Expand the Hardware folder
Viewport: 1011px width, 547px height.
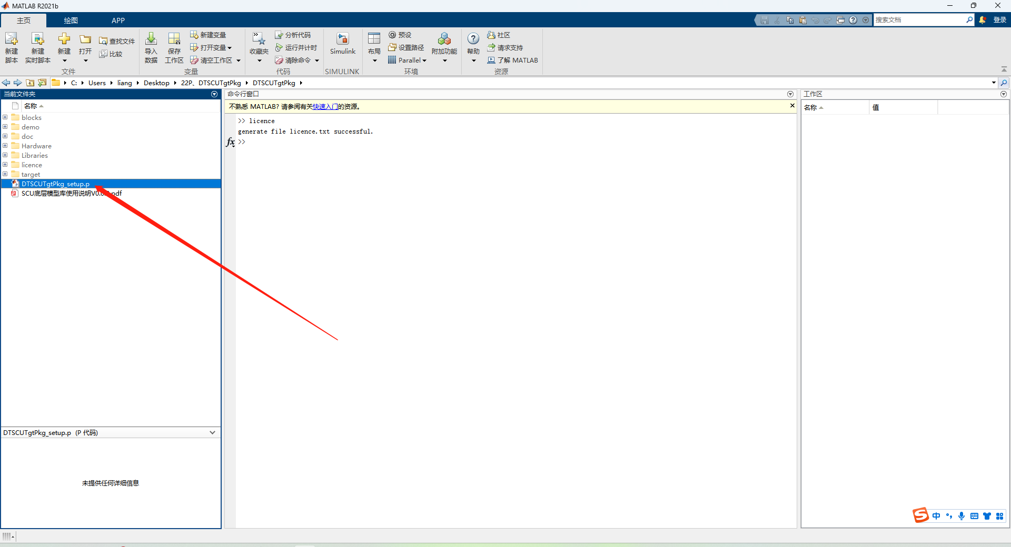click(x=5, y=146)
